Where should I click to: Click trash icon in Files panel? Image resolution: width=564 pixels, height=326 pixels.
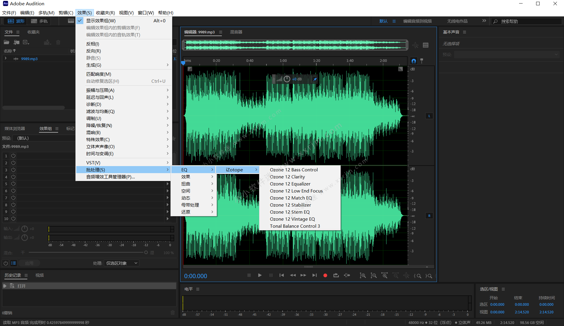[58, 42]
